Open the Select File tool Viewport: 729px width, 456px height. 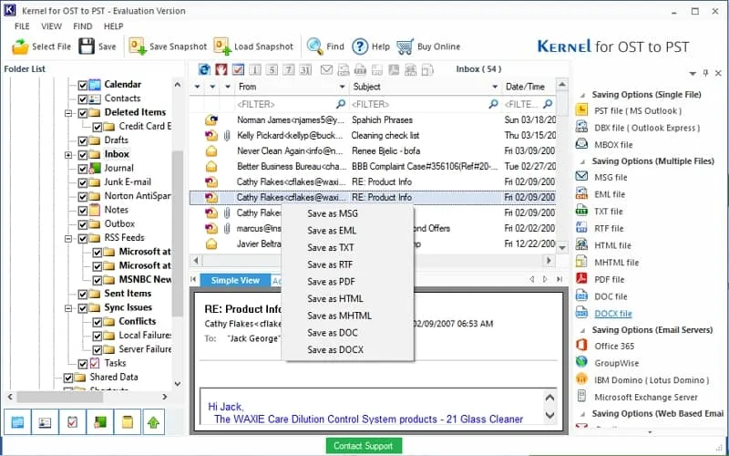(41, 47)
